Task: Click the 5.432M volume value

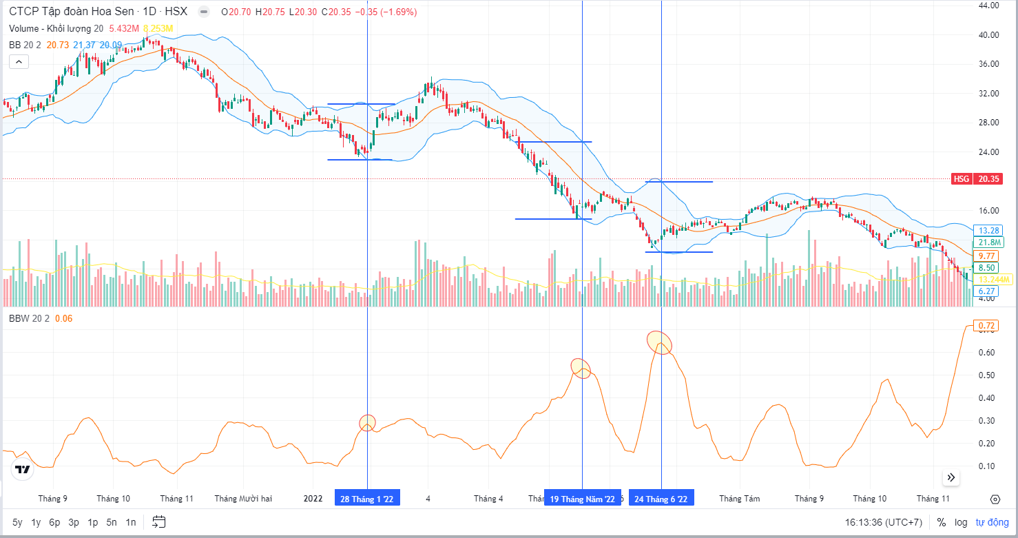Action: click(x=125, y=28)
